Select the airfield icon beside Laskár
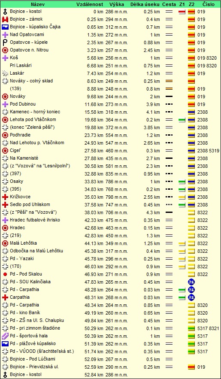Screen dimensions: 221x379 (5, 73)
